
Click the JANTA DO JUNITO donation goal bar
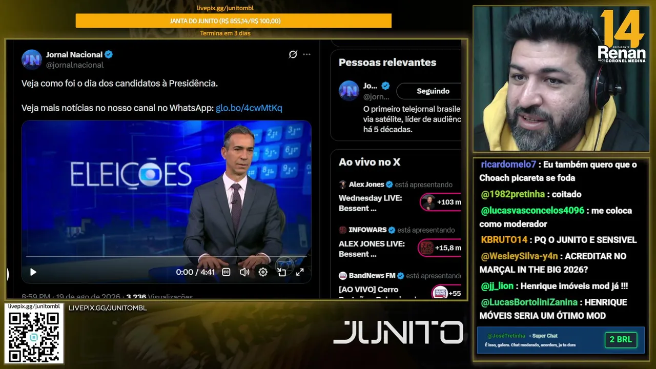(234, 21)
